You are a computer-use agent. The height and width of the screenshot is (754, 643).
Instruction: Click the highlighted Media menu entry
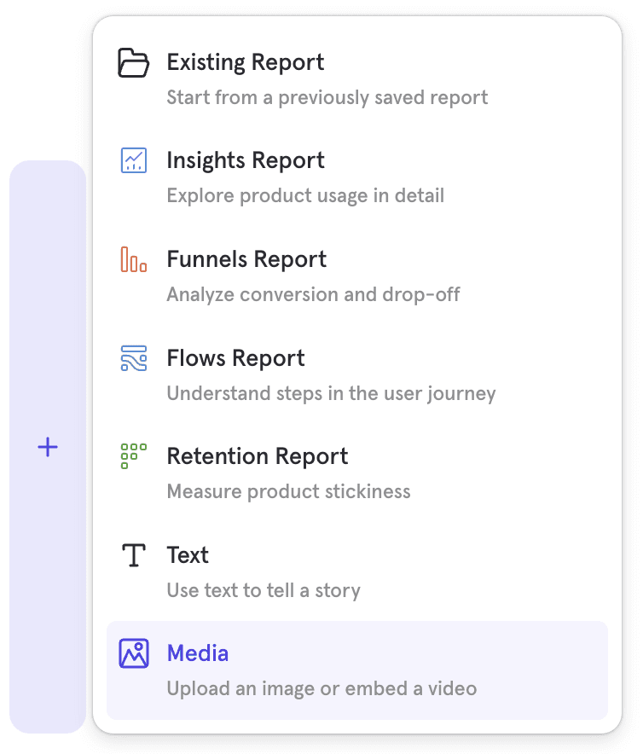(198, 653)
